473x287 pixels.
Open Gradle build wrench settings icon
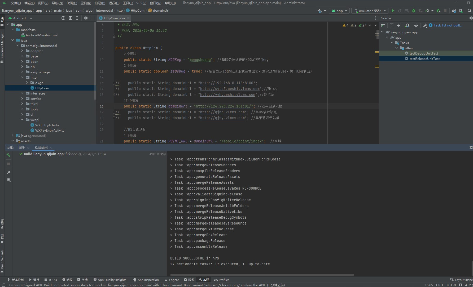[425, 25]
